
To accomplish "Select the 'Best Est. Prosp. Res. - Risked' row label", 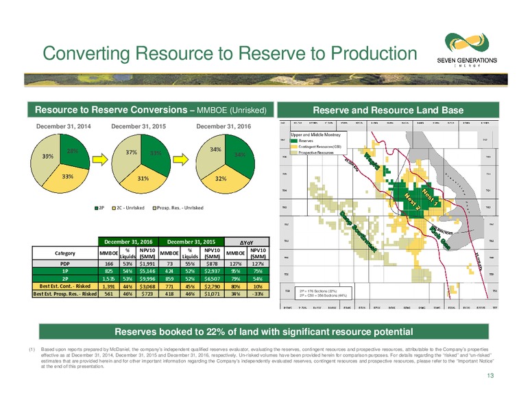I will [x=65, y=294].
